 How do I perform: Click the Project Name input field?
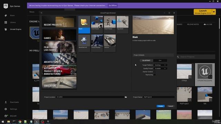pos(159,97)
